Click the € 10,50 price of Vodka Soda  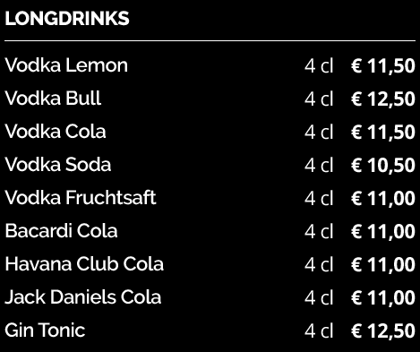[x=383, y=165]
